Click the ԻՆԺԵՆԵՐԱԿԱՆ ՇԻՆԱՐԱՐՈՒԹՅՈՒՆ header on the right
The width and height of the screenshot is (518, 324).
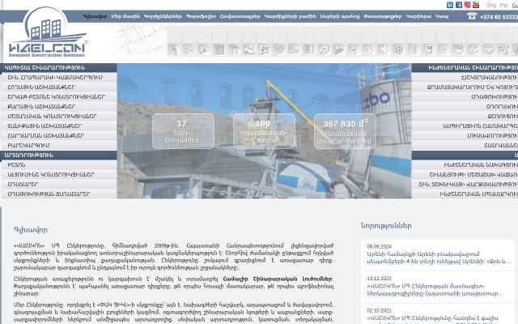pos(465,68)
